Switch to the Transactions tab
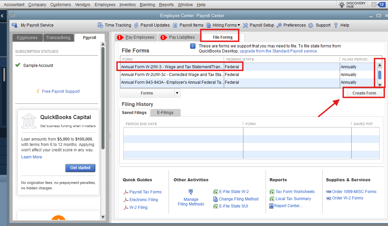Viewport: 388px width, 226px height. click(x=58, y=38)
